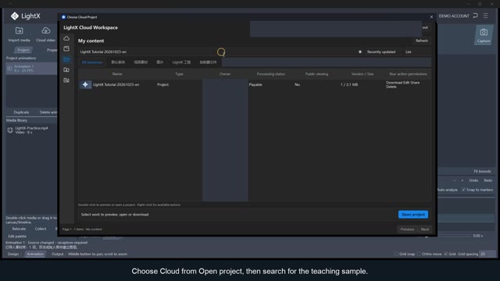500x281 pixels.
Task: Click the Refresh button
Action: coord(422,41)
